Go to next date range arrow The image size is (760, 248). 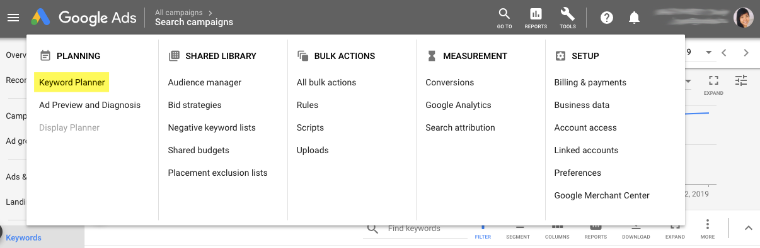click(x=746, y=53)
